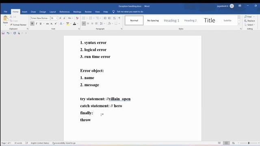Apply the No Spacing style
The height and width of the screenshot is (146, 260).
[153, 21]
